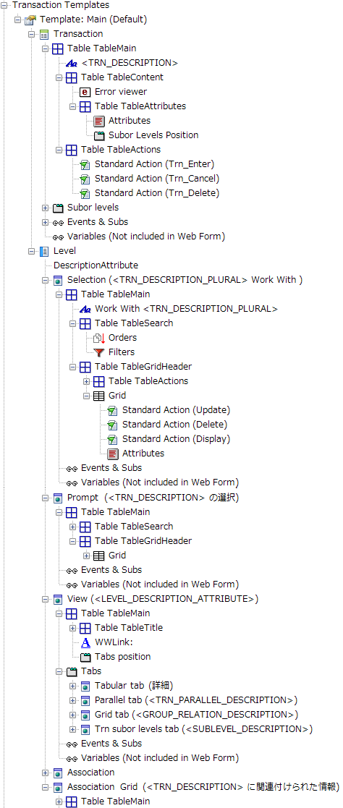Image resolution: width=343 pixels, height=808 pixels.
Task: Expand the Association node
Action: click(x=46, y=773)
